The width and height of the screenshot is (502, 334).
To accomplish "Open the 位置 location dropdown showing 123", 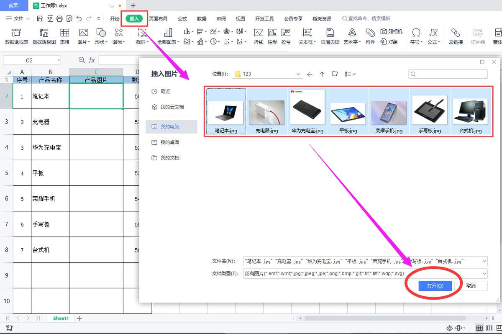I will 266,74.
